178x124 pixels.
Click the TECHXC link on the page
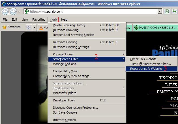168,78
